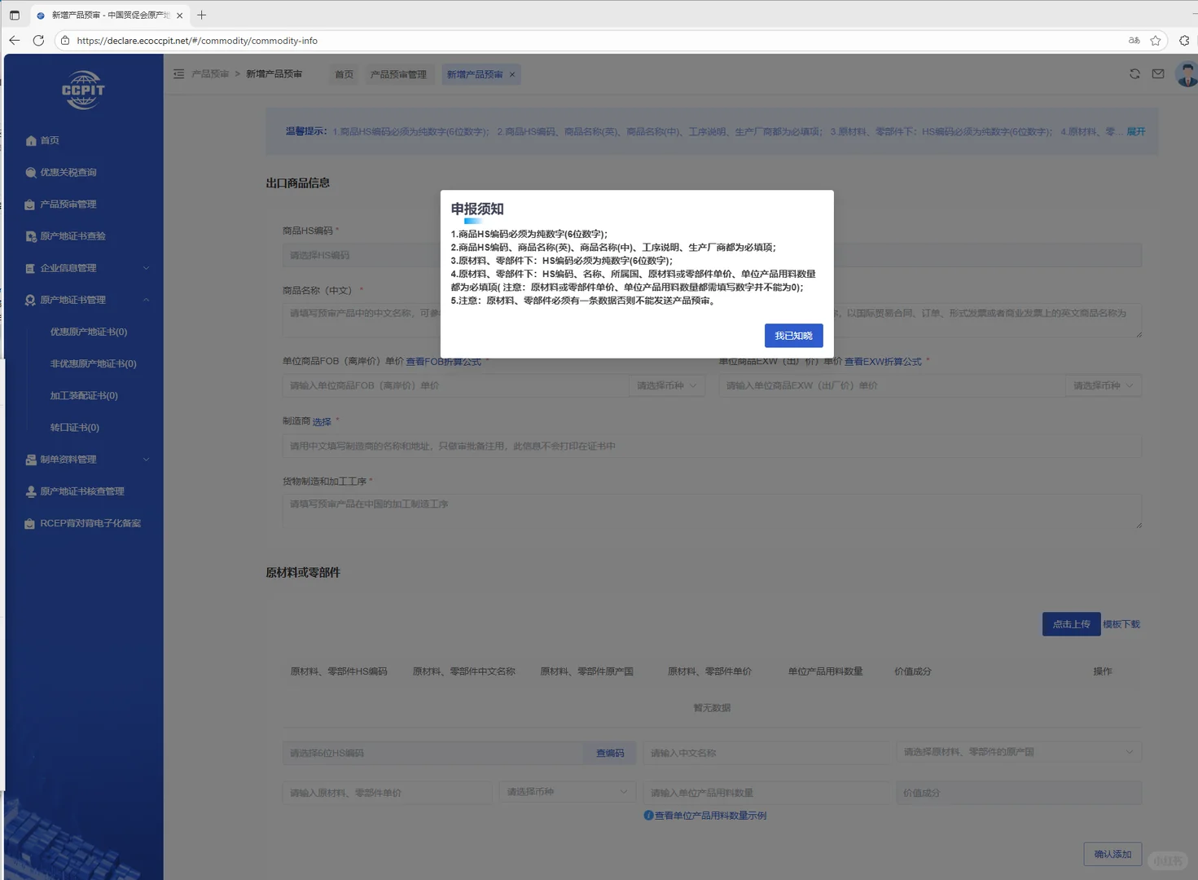Click the site information lock icon
Viewport: 1198px width, 880px height.
pos(65,40)
